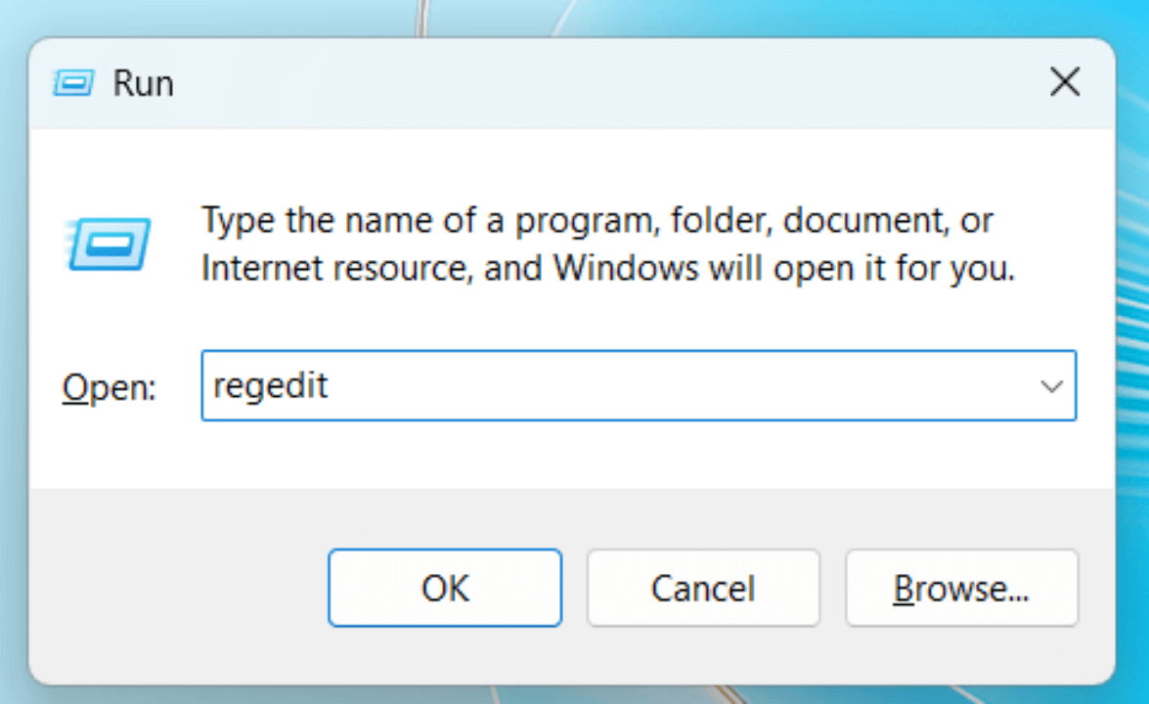The height and width of the screenshot is (704, 1149).
Task: Click the underlined Open label
Action: (x=108, y=386)
